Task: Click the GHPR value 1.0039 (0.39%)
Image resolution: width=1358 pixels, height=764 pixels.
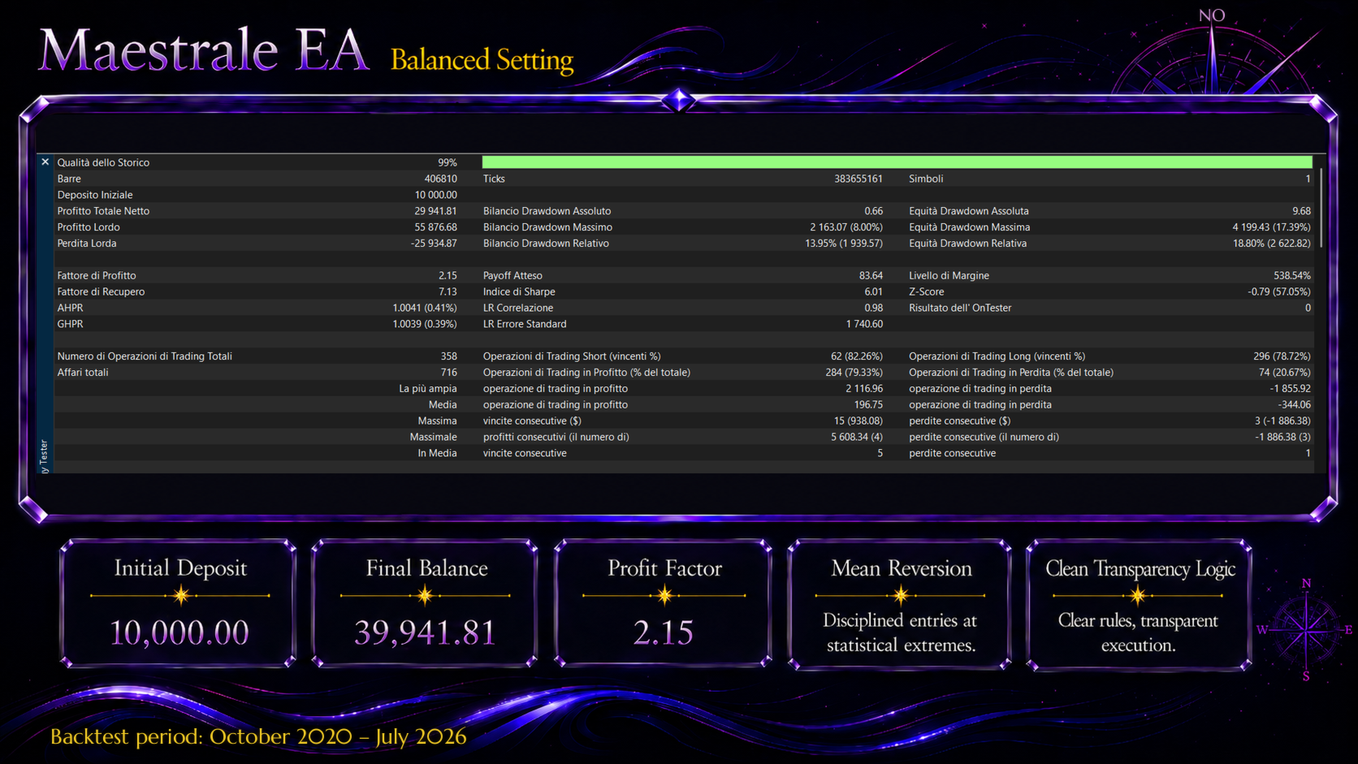Action: pos(425,324)
